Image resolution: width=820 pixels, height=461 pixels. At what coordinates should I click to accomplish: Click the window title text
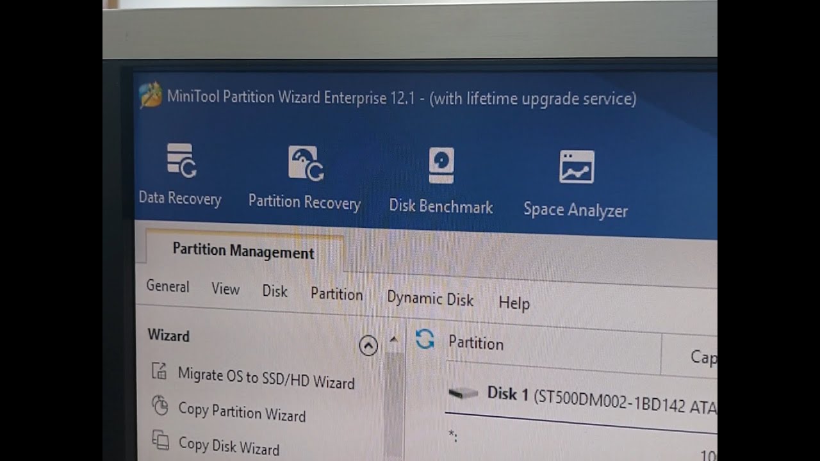(x=402, y=98)
